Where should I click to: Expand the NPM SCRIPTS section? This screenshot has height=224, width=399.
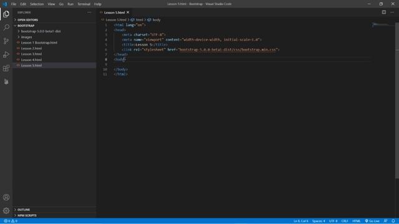point(55,215)
